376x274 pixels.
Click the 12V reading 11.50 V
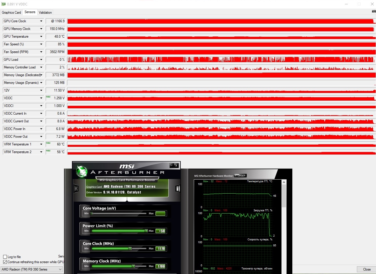click(55, 90)
